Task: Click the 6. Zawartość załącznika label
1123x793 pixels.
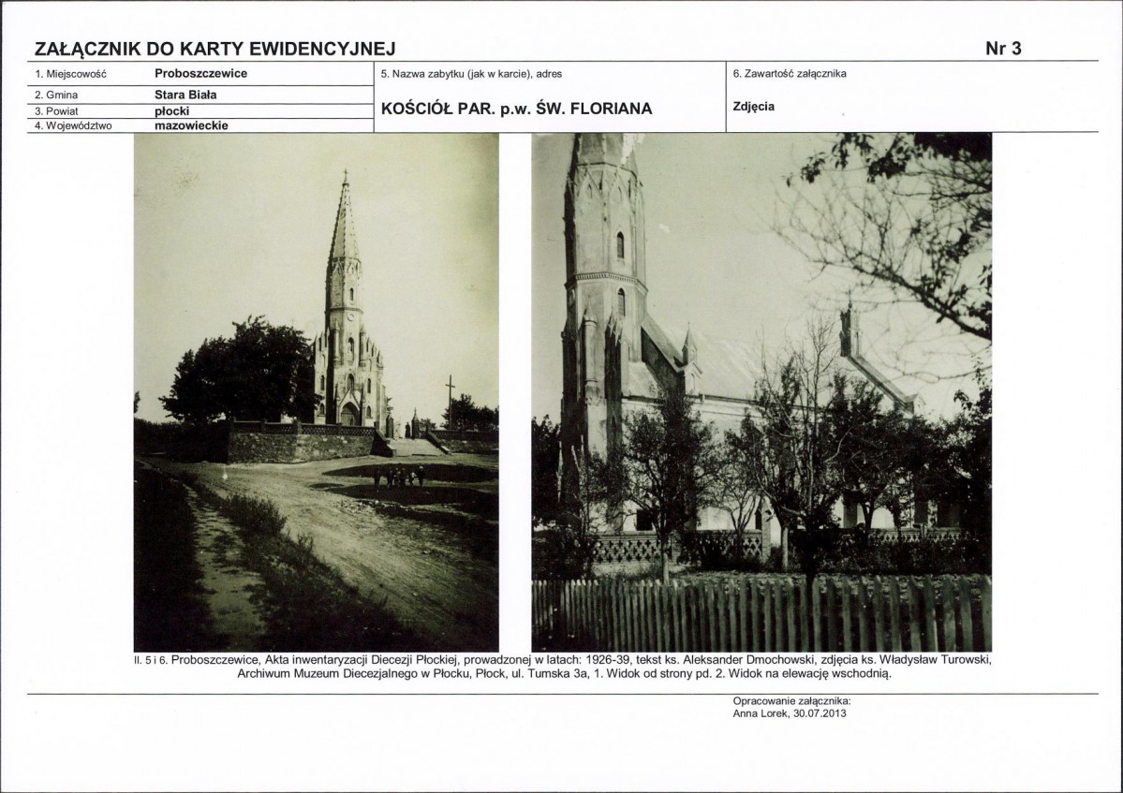Action: click(x=790, y=74)
